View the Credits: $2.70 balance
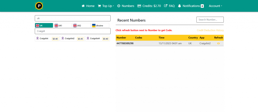The height and width of the screenshot is (112, 258). click(149, 6)
